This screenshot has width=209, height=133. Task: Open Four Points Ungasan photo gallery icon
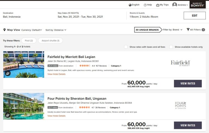pos(8,115)
